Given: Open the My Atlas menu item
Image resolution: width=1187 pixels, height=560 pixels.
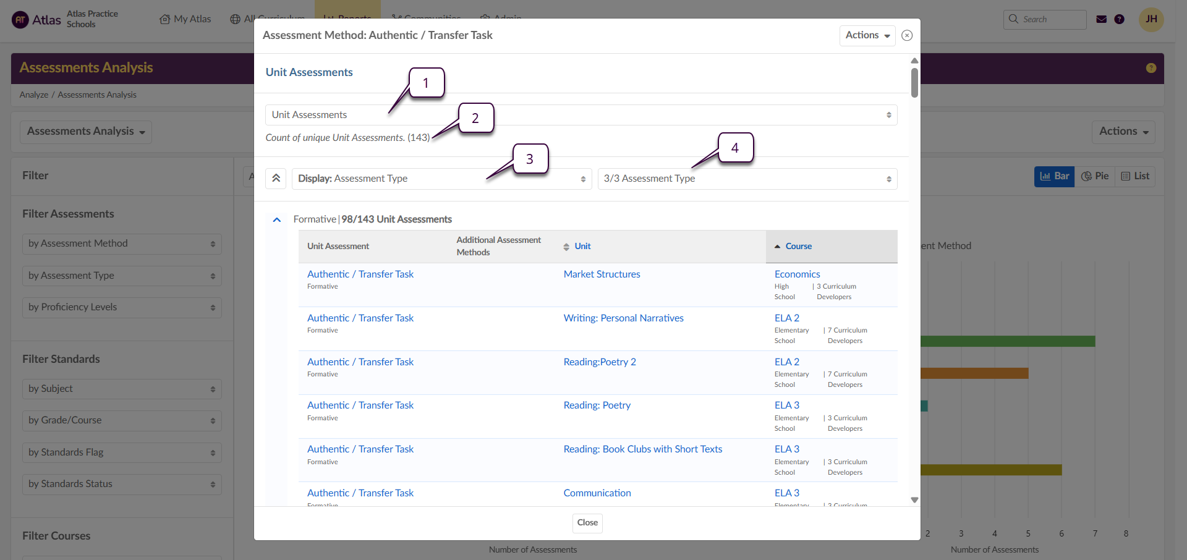Looking at the screenshot, I should [185, 19].
